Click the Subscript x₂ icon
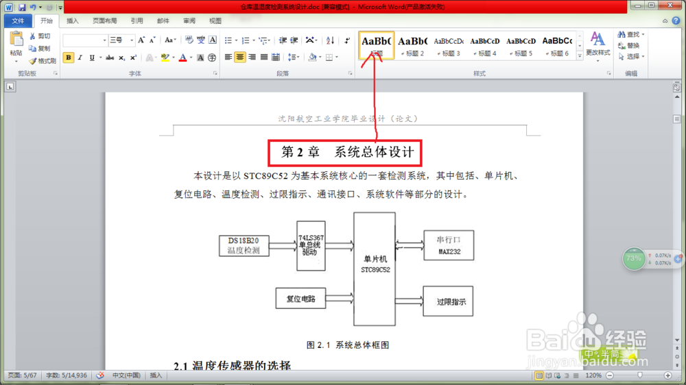686x385 pixels. [121, 58]
